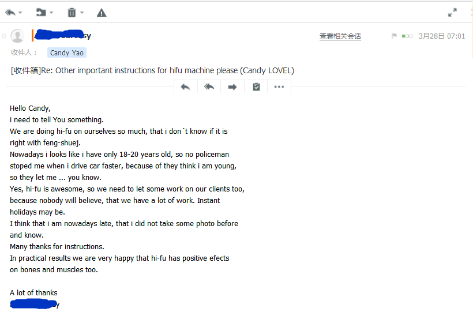Open more actions three-dot menu
Viewport: 473px width, 323px height.
tap(279, 87)
